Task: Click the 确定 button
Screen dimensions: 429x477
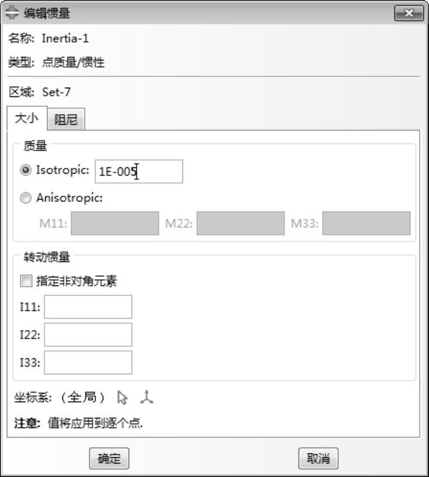Action: [109, 458]
